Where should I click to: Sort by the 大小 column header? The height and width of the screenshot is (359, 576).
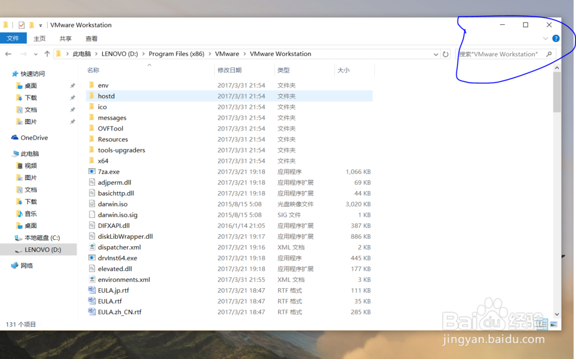click(343, 70)
